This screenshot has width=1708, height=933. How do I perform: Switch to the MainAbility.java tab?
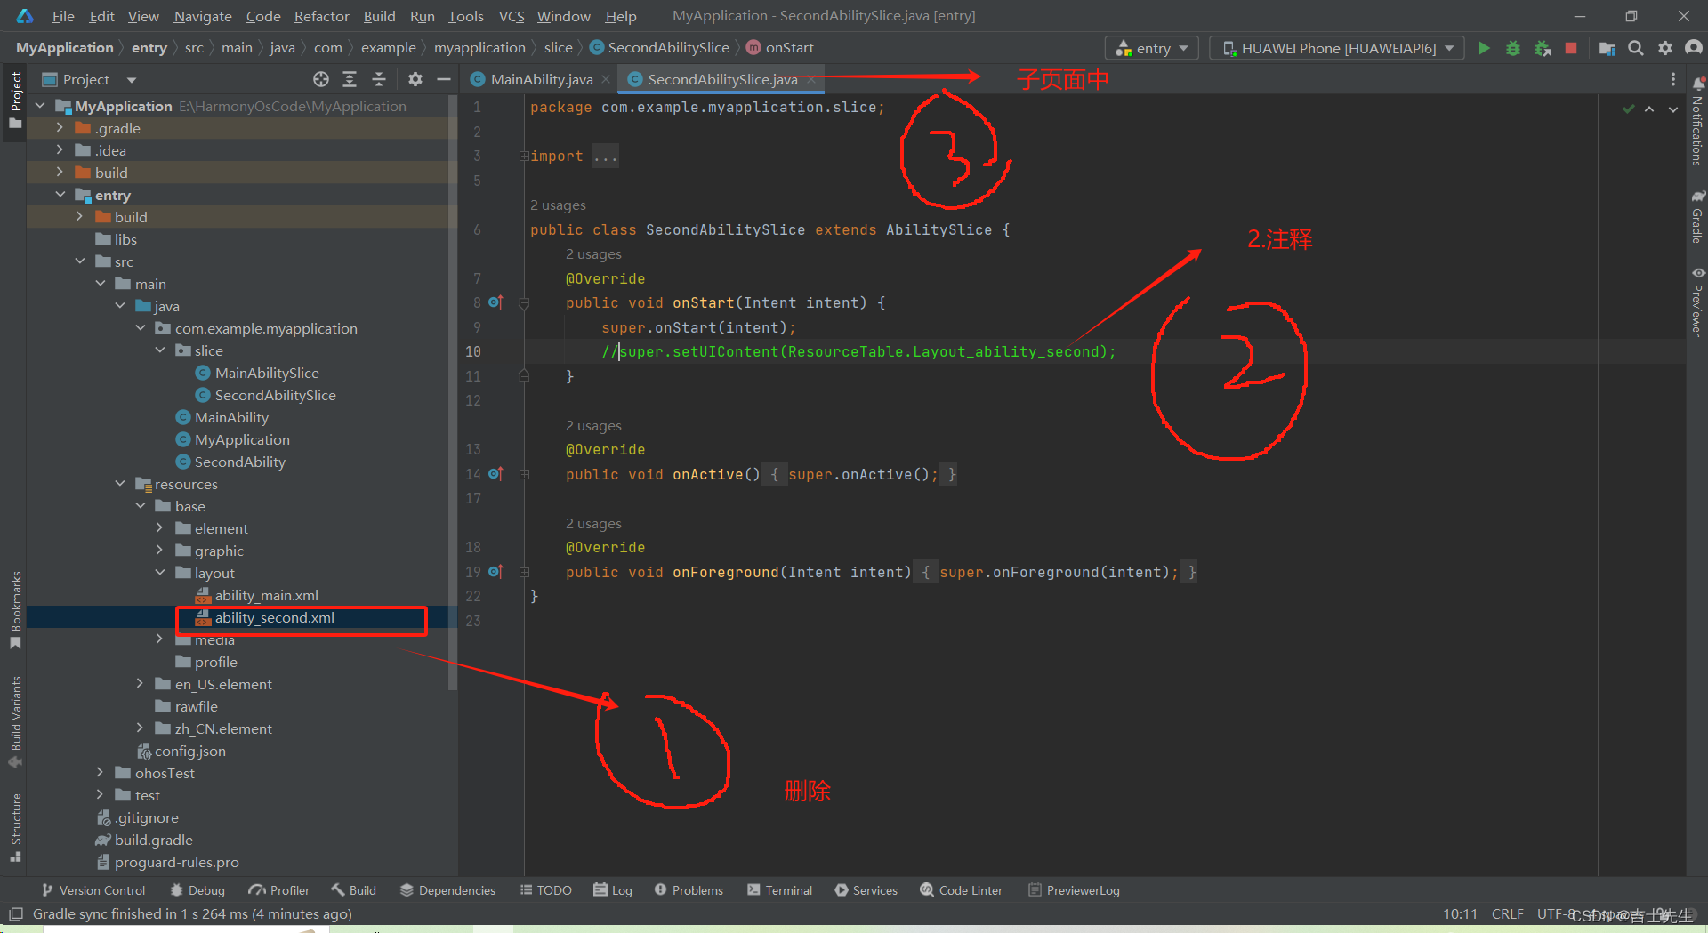pos(541,79)
